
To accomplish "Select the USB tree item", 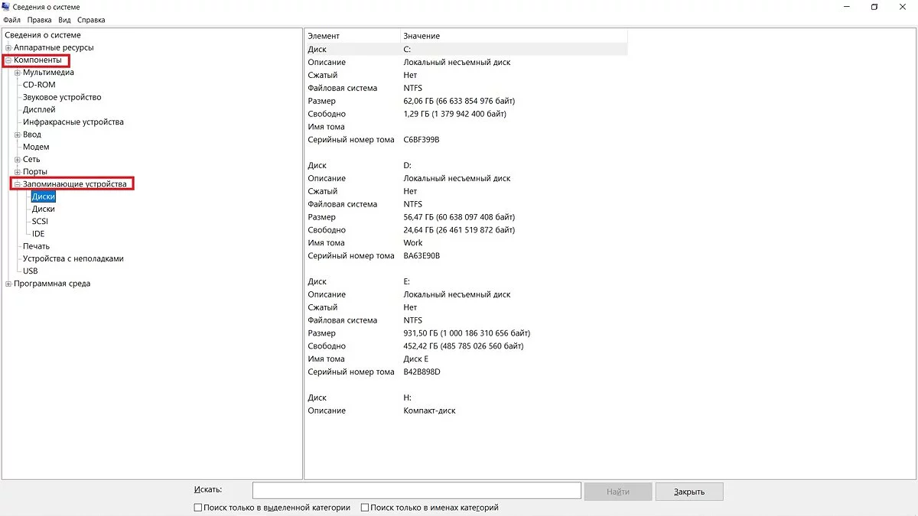I will [30, 271].
